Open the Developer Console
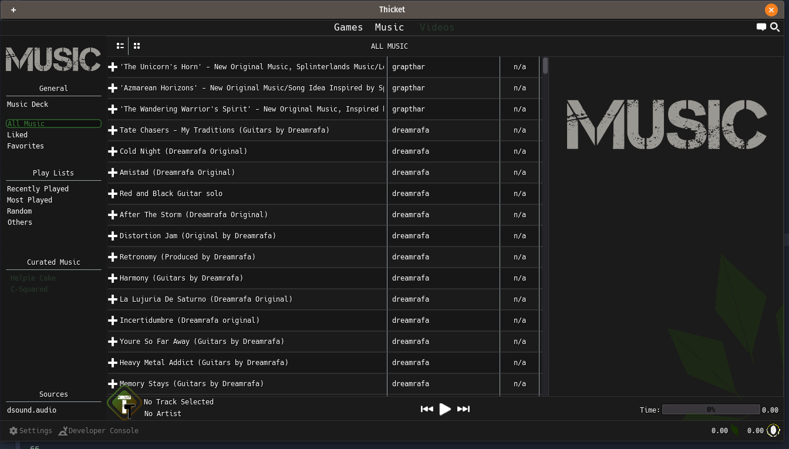Viewport: 789px width, 449px height. coord(99,431)
